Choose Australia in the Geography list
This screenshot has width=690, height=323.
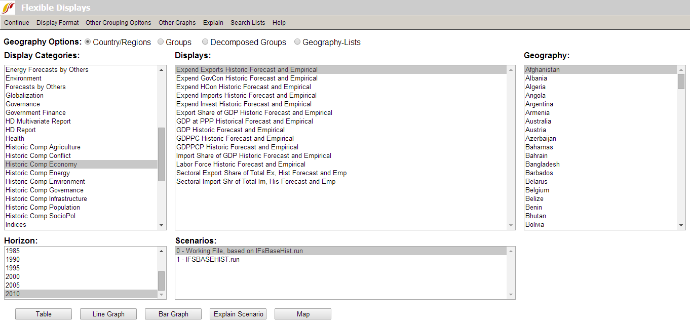pyautogui.click(x=538, y=122)
